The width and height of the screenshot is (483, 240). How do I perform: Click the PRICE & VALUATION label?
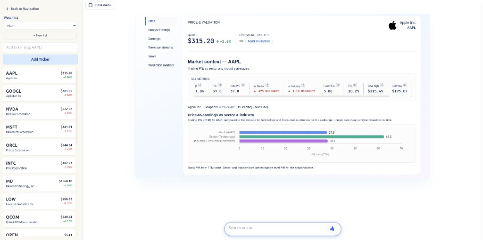pos(204,23)
